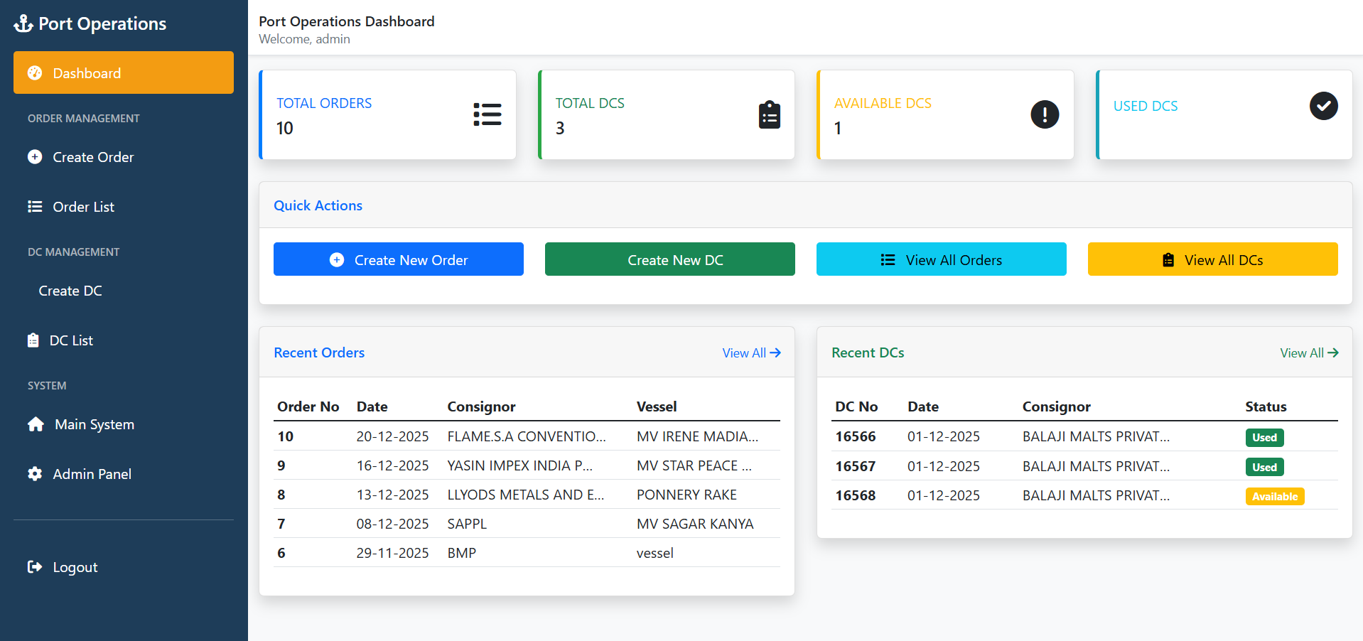
Task: Click the Admin Panel gear icon
Action: 35,474
